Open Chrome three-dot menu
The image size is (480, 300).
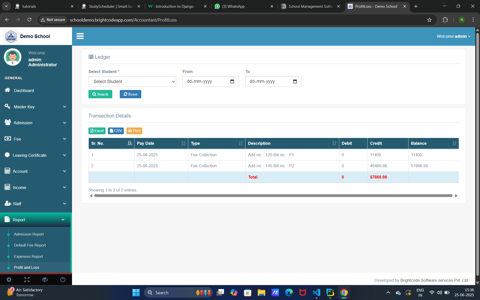(473, 20)
